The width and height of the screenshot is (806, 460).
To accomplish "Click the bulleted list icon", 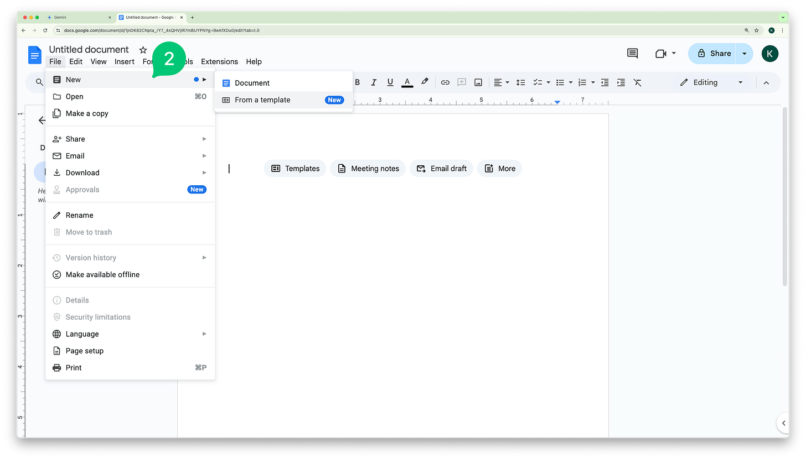I will (x=560, y=82).
